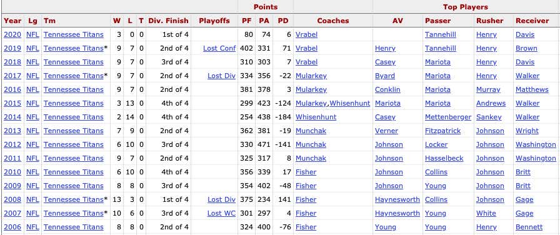Click the Verner AV link for 2013
The height and width of the screenshot is (235, 560).
tap(386, 131)
